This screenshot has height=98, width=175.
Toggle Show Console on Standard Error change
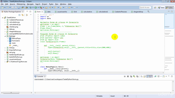[151, 76]
